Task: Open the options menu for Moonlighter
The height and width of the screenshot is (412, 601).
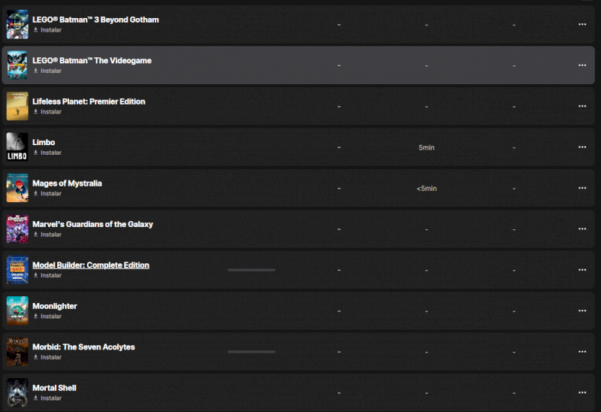Action: click(x=582, y=311)
